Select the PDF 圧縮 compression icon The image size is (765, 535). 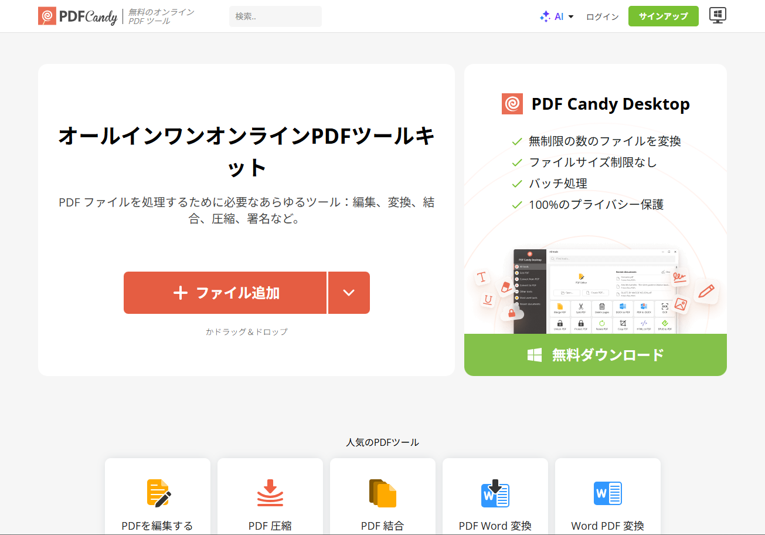[x=270, y=493]
